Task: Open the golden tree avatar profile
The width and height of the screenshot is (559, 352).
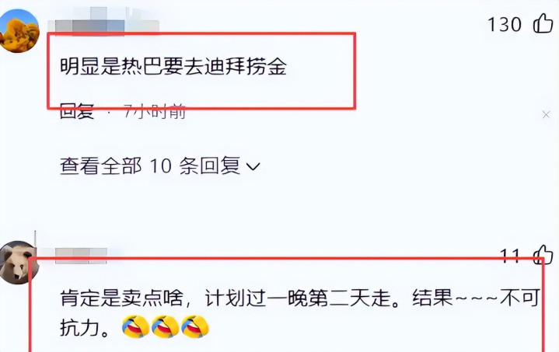Action: [x=19, y=31]
